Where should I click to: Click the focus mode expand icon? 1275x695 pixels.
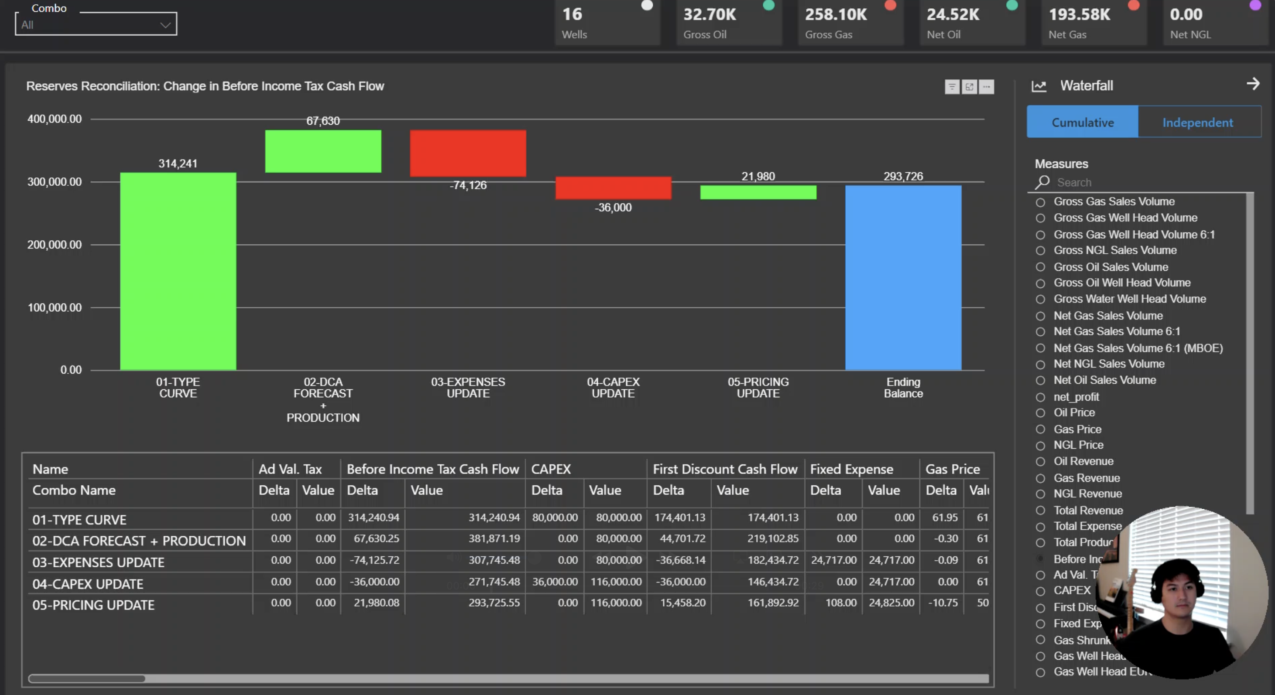click(x=969, y=87)
